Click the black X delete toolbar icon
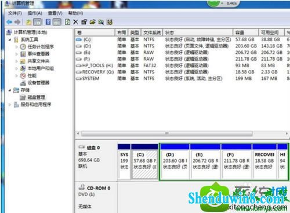Screen dimensions: 290x213 pyautogui.click(x=75, y=22)
